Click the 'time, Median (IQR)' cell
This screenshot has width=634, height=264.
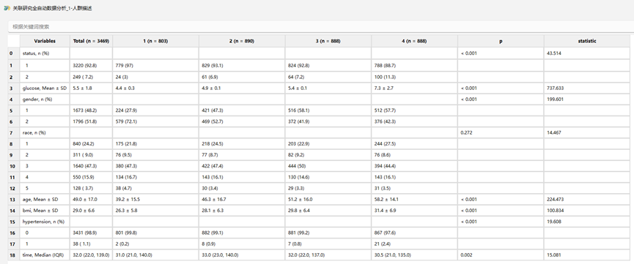pyautogui.click(x=45, y=255)
